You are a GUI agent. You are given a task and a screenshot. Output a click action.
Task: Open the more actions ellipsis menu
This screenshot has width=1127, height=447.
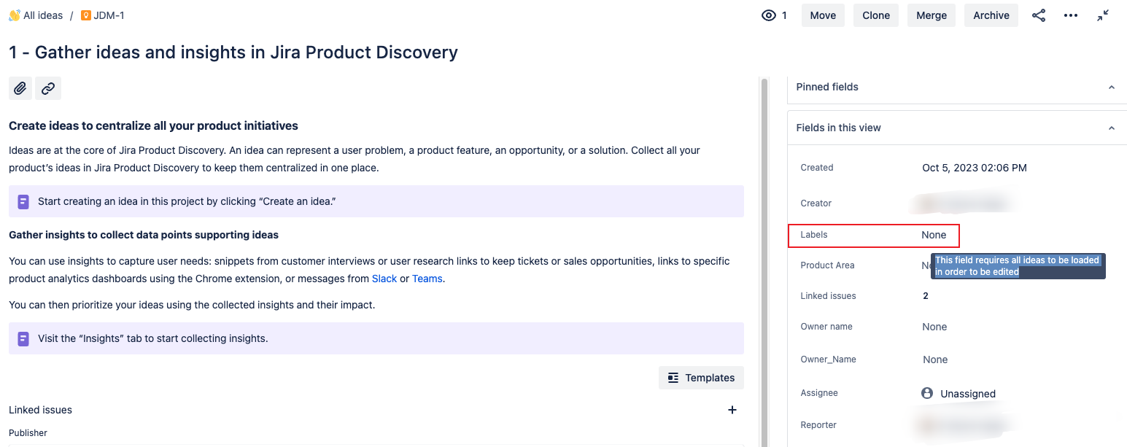tap(1071, 15)
